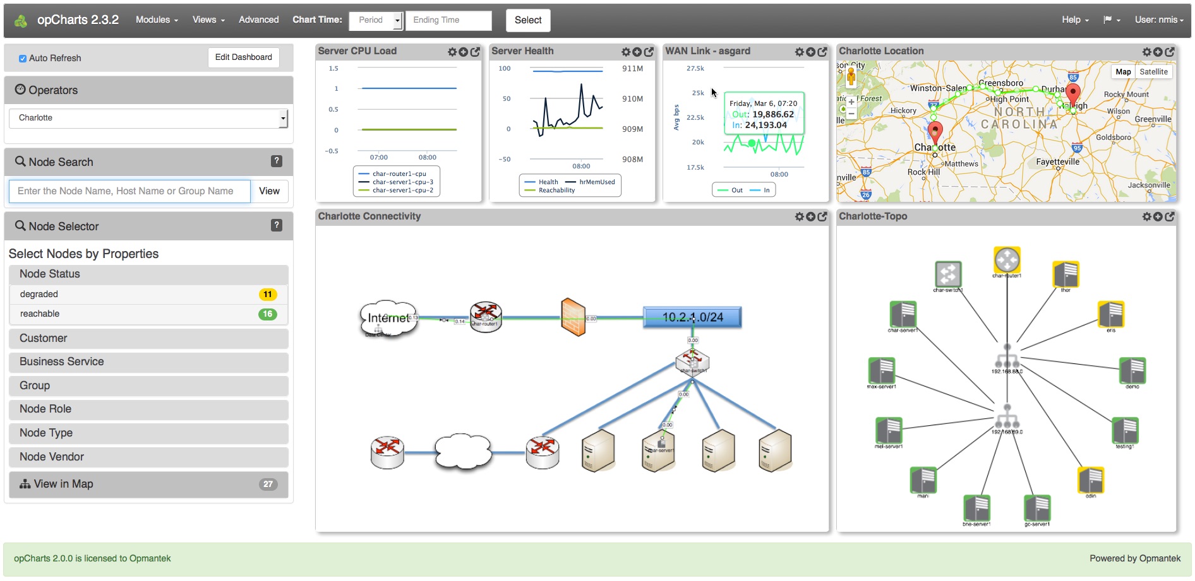Expand the Node Status section
This screenshot has width=1195, height=581.
pos(148,274)
